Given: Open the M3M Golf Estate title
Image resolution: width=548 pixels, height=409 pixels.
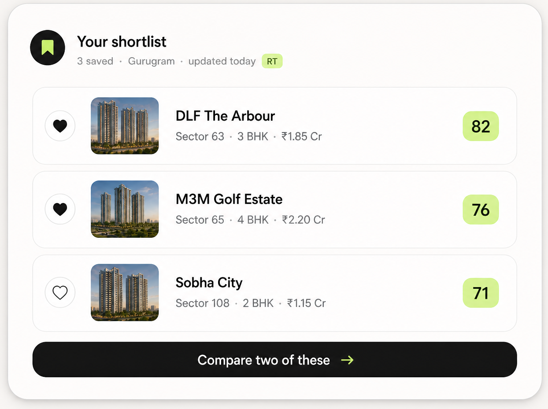Looking at the screenshot, I should click(229, 199).
